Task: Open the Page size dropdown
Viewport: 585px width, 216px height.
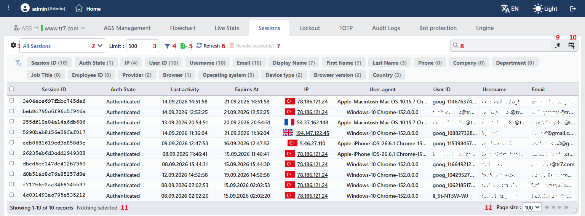Action: pyautogui.click(x=532, y=207)
